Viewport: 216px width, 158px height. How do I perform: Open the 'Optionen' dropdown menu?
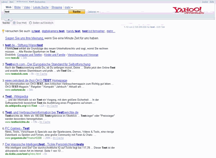tap(93, 12)
